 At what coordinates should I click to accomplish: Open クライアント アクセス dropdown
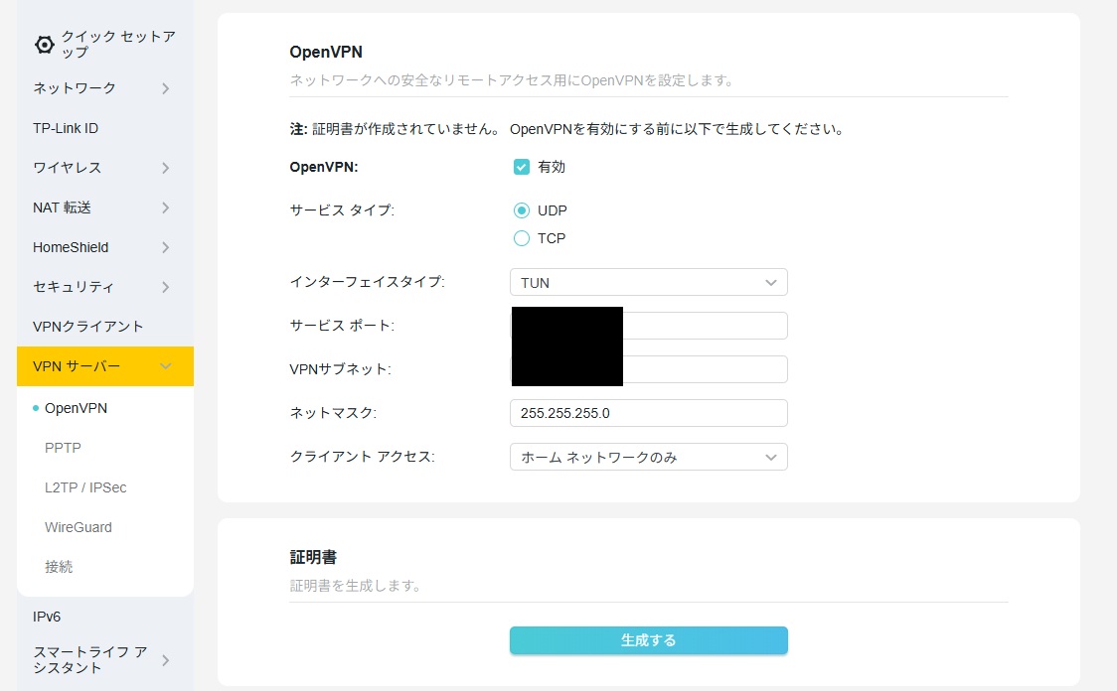click(648, 457)
